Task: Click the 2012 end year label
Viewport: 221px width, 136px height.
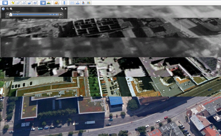Action: tap(61, 17)
